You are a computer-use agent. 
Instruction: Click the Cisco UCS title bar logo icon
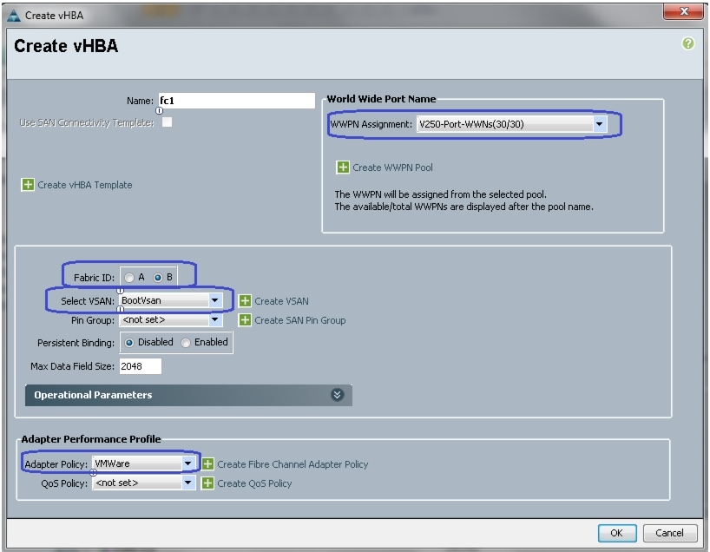tap(14, 16)
